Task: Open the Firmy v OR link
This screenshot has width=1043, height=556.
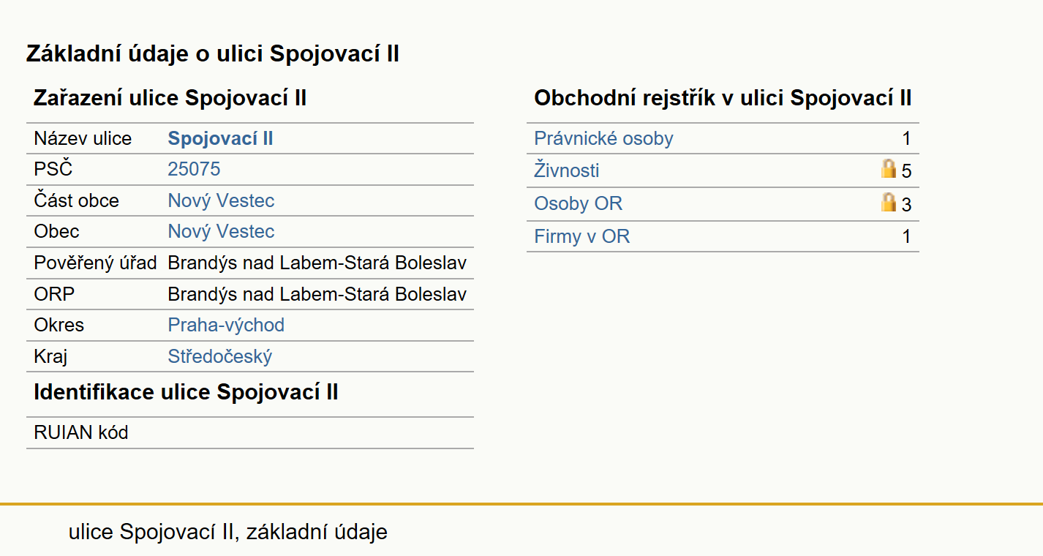Action: [581, 236]
